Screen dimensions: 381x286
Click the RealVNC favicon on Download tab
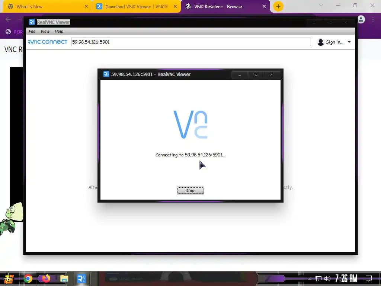(x=99, y=7)
